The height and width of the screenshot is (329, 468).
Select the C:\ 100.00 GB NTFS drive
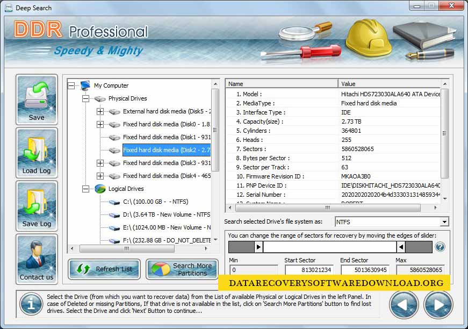point(155,202)
